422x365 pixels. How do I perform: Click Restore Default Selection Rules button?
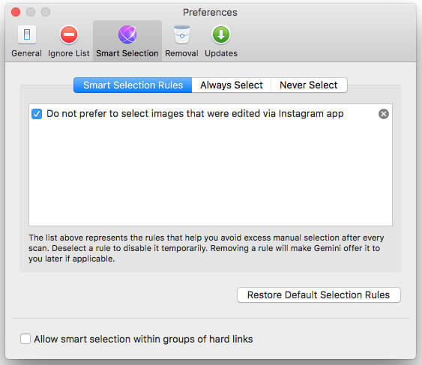click(319, 295)
